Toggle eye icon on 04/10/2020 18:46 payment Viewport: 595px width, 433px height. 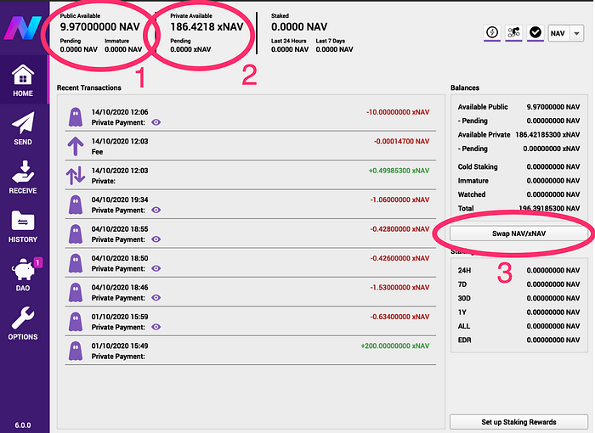pyautogui.click(x=156, y=298)
